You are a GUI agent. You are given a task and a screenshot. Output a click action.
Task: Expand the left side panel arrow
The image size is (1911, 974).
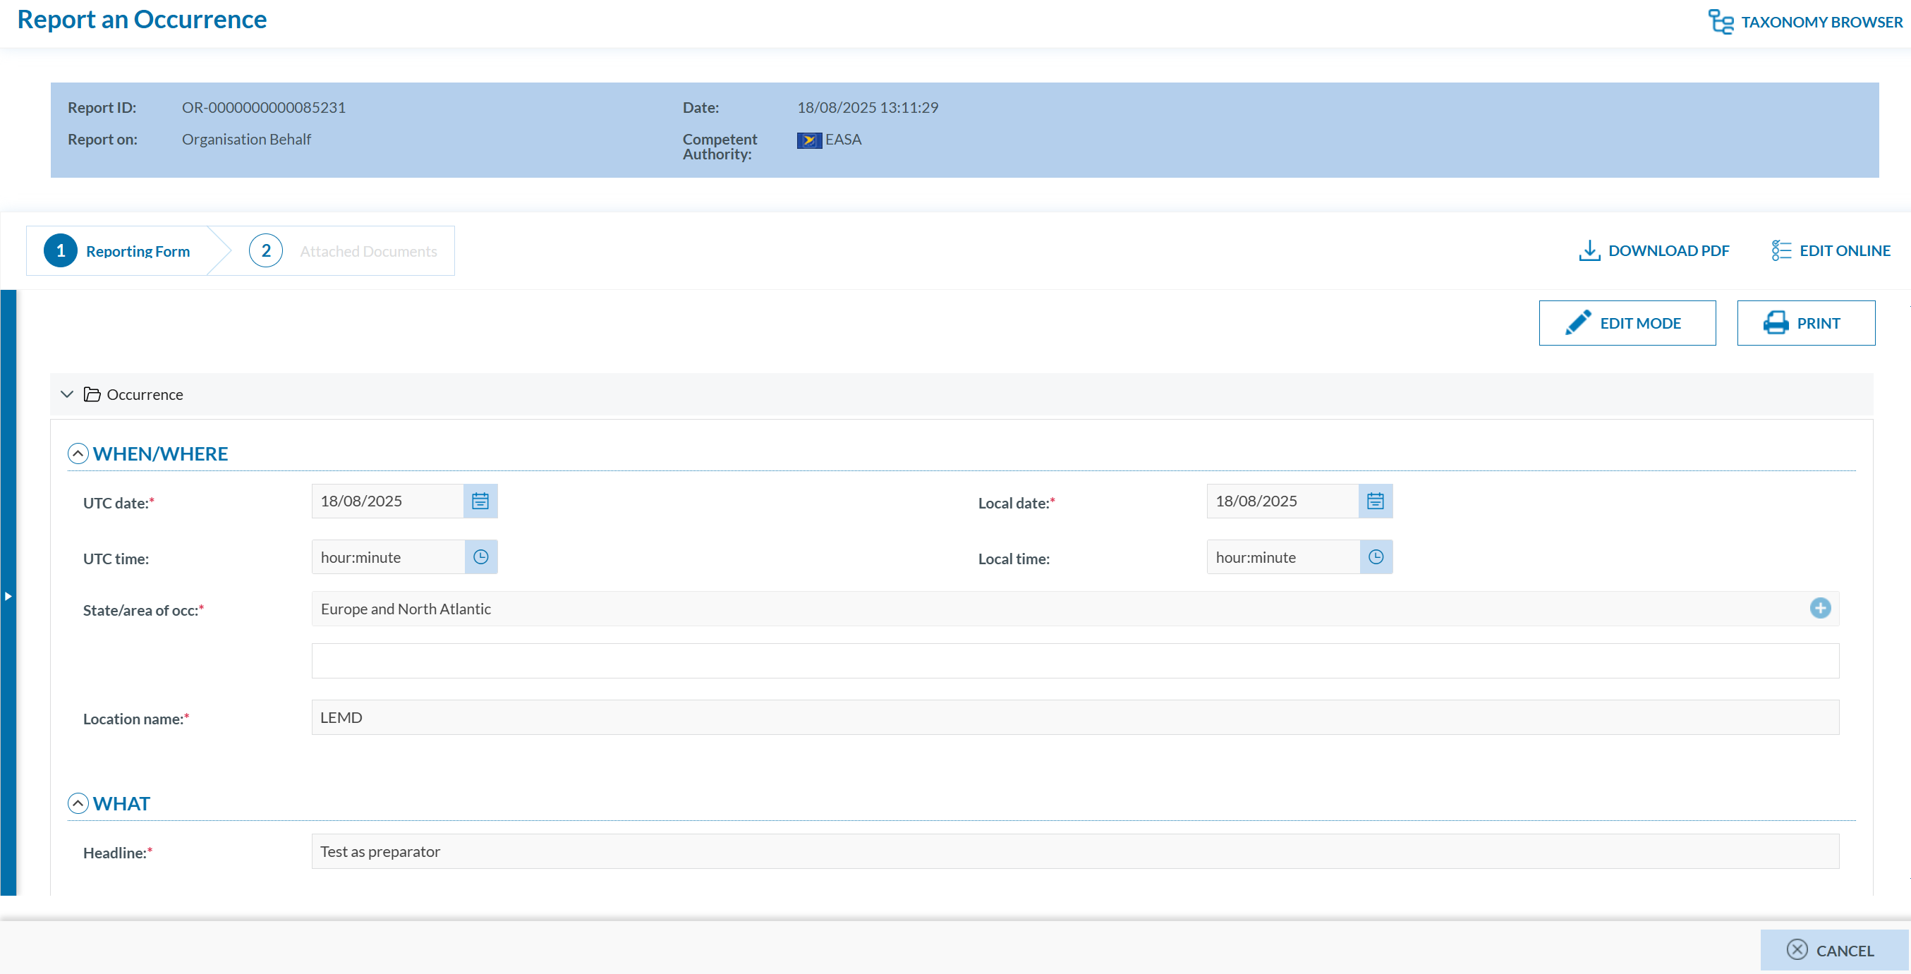(8, 596)
